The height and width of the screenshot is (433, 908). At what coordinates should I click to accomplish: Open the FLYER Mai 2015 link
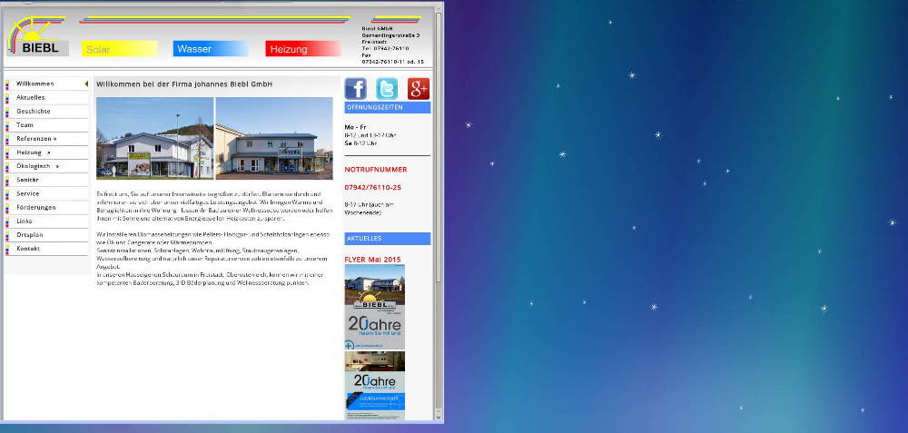click(372, 260)
